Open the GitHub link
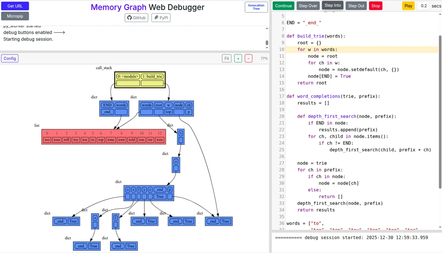The image size is (442, 253). pos(137,18)
